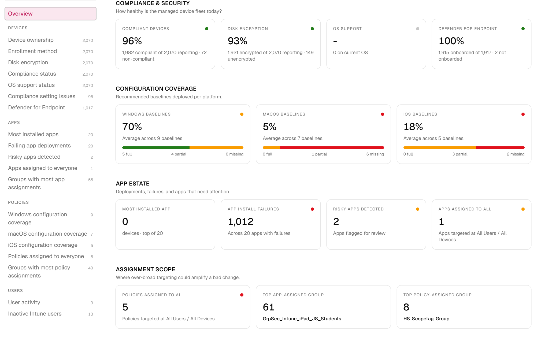Click GrpSec_Intune_iPad_JS_Students group name

point(302,319)
